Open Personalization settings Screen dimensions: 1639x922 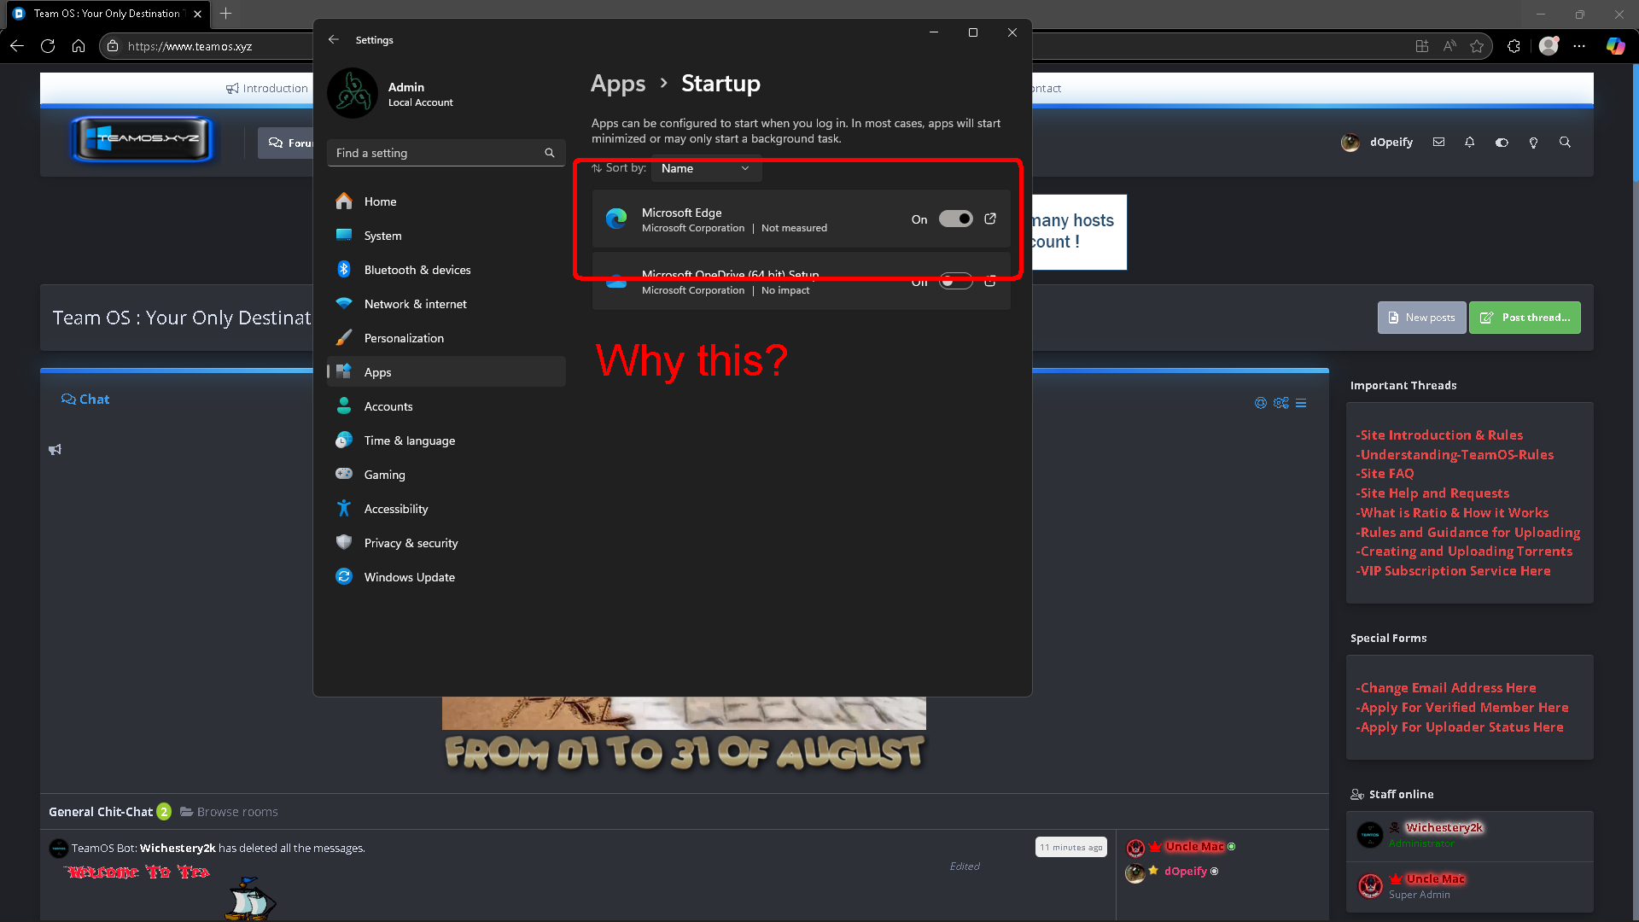click(x=446, y=338)
